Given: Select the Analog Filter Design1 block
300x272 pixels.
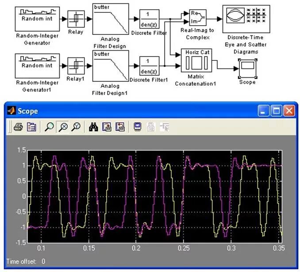Looking at the screenshot, I should coord(111,66).
